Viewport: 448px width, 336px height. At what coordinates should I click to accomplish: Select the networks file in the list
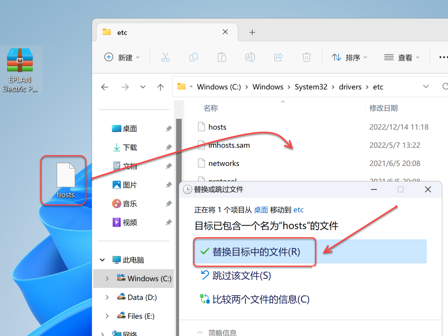point(224,163)
